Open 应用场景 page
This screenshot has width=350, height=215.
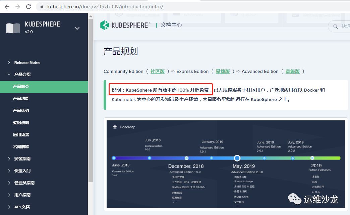click(x=21, y=135)
